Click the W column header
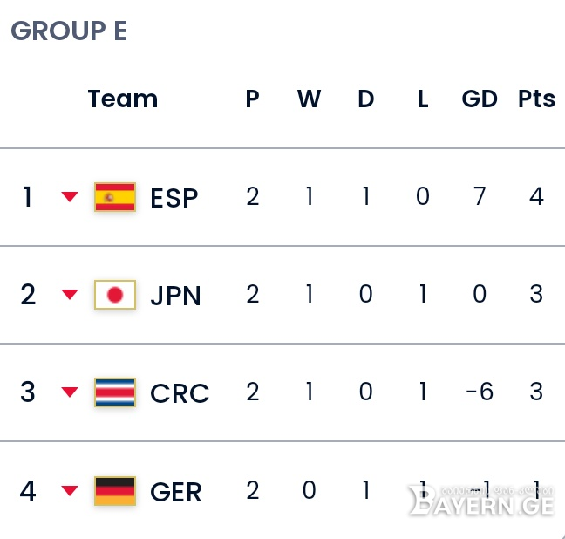 [x=310, y=99]
